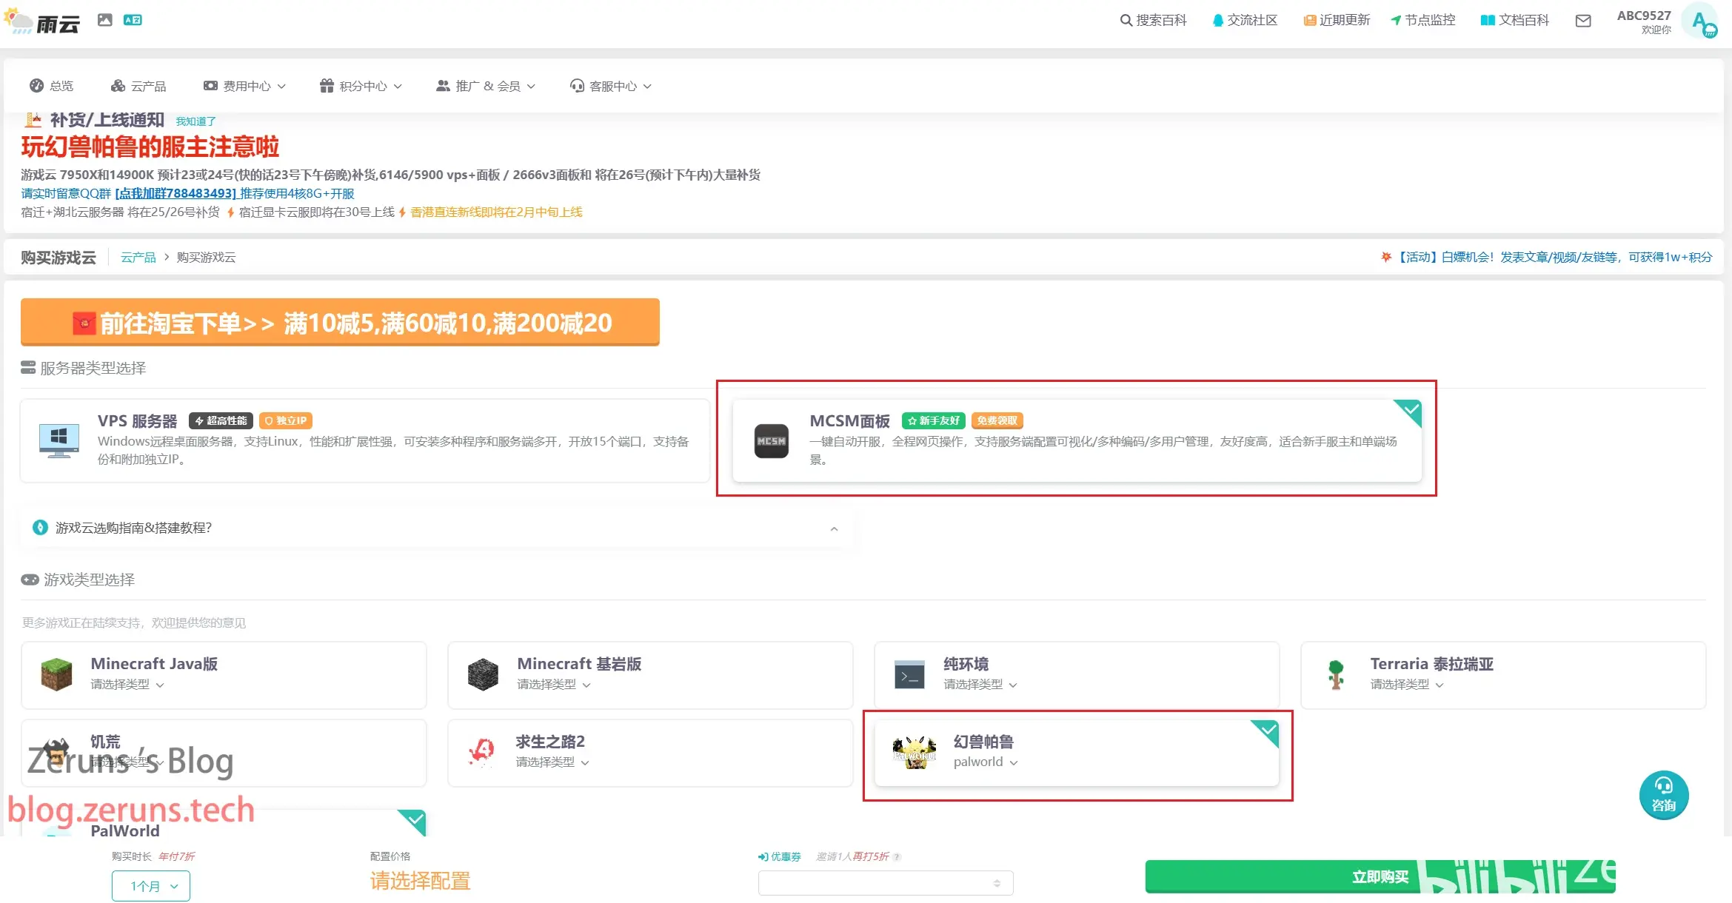
Task: Open Minecraft 基岩版 type dropdown
Action: click(554, 685)
